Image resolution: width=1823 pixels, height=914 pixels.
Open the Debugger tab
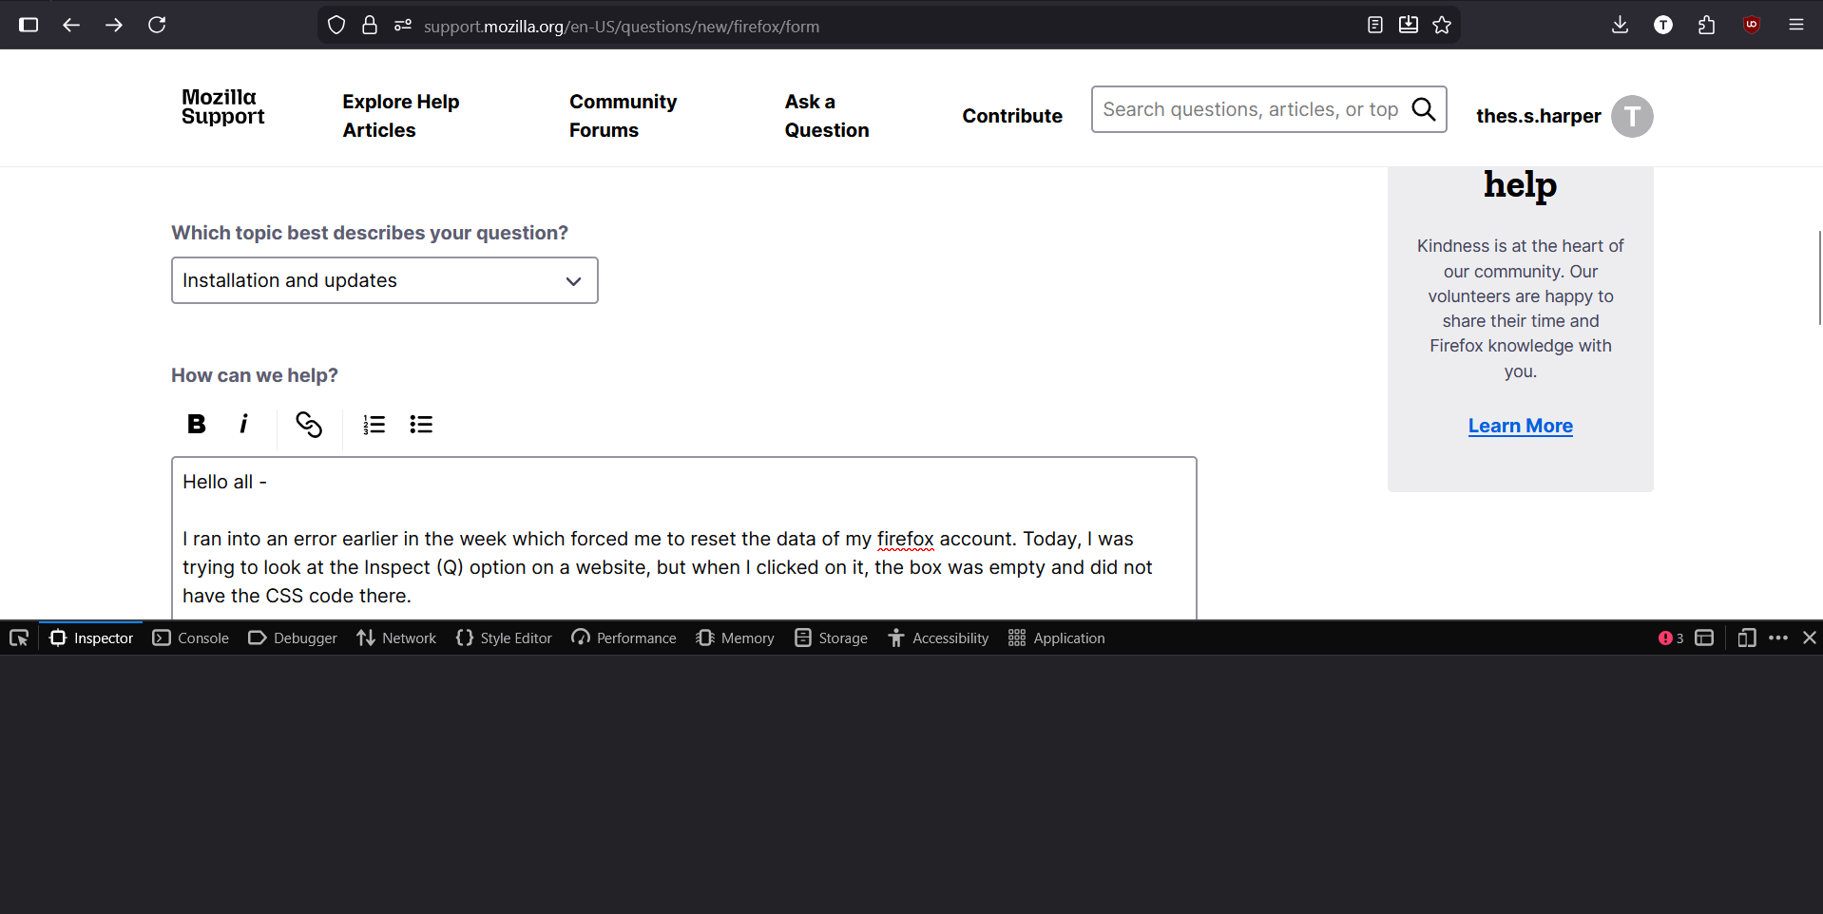click(x=293, y=638)
